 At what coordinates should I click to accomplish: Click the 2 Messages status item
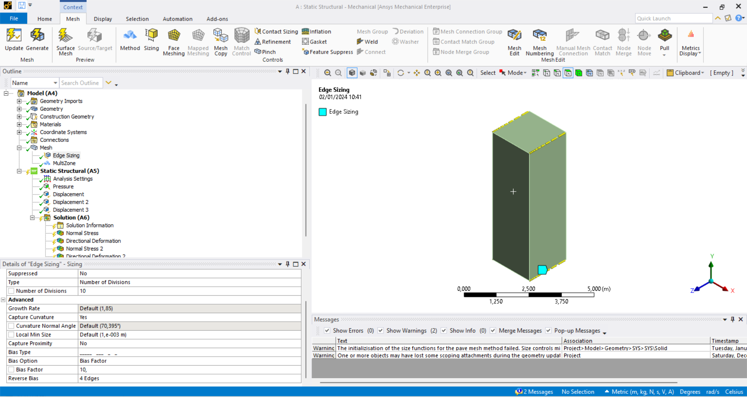tap(534, 392)
